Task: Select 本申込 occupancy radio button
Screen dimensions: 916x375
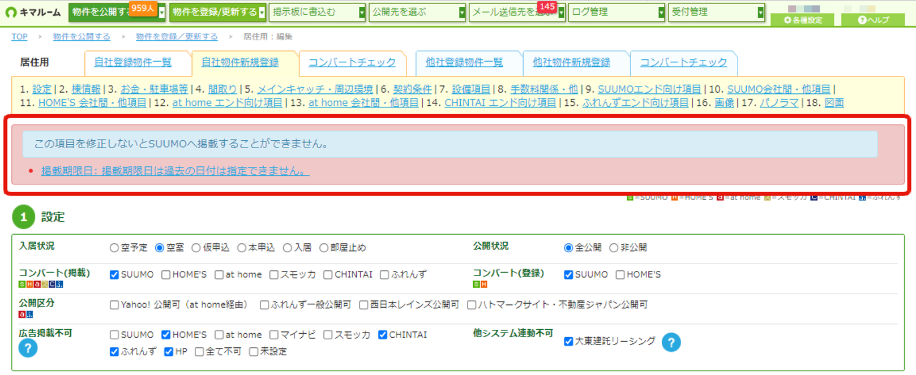Action: [242, 248]
